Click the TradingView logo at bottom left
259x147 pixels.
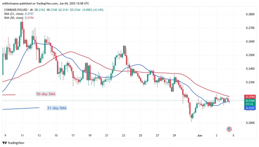click(14, 143)
